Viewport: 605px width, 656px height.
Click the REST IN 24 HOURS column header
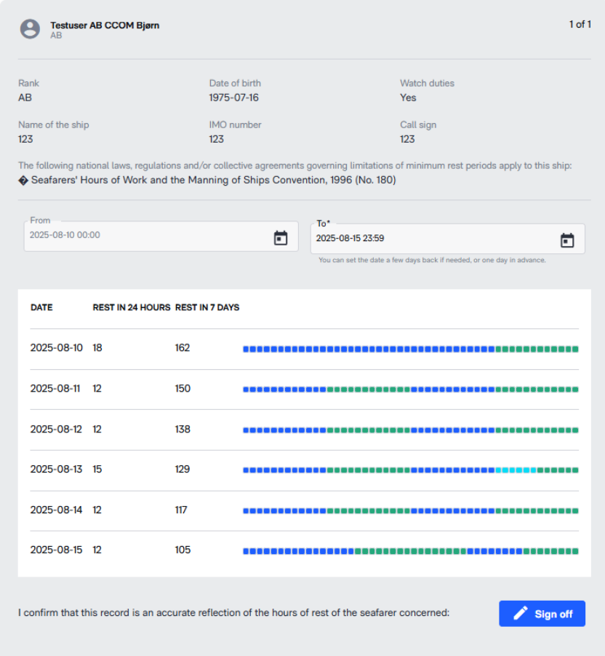click(132, 307)
